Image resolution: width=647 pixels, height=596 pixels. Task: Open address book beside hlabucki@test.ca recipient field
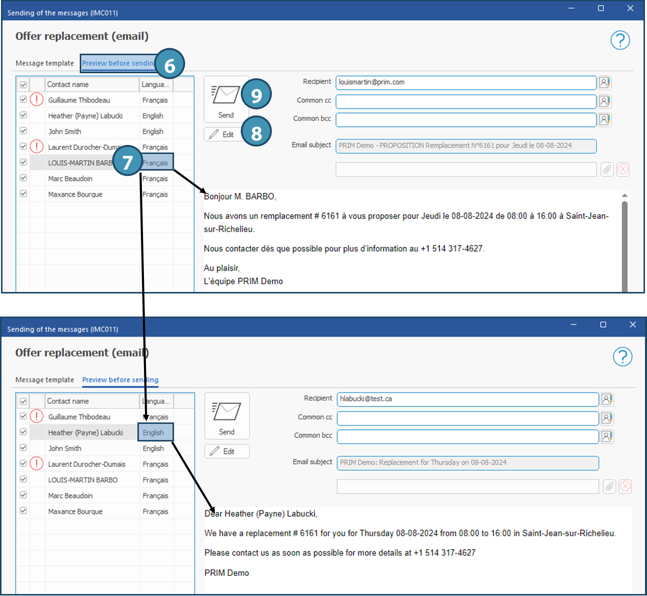click(607, 399)
